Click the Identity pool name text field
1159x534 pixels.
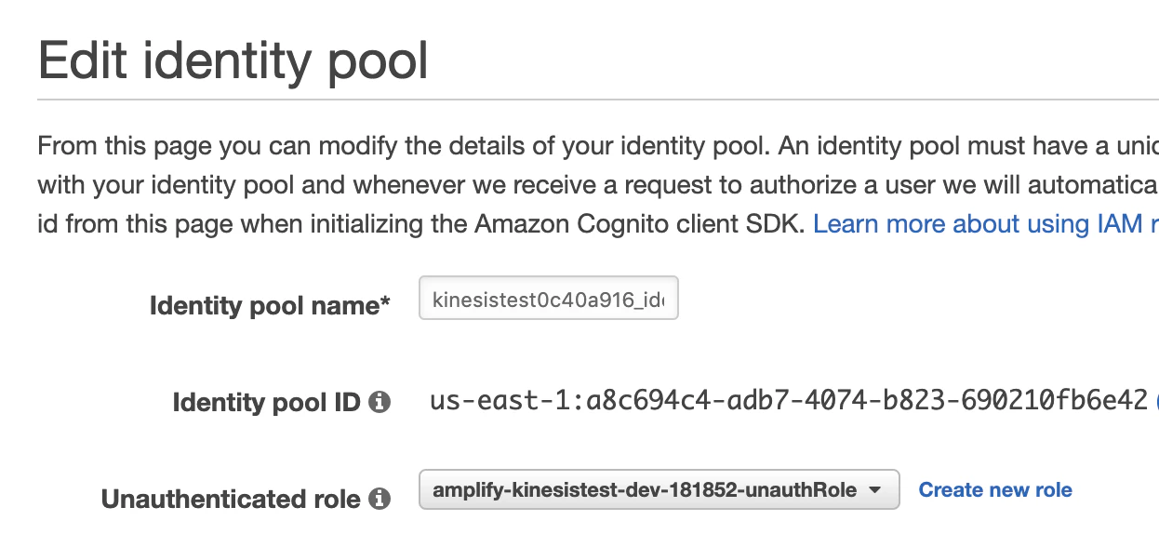point(549,299)
